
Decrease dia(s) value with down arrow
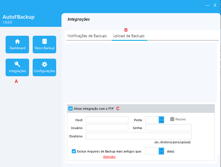[x=161, y=153]
